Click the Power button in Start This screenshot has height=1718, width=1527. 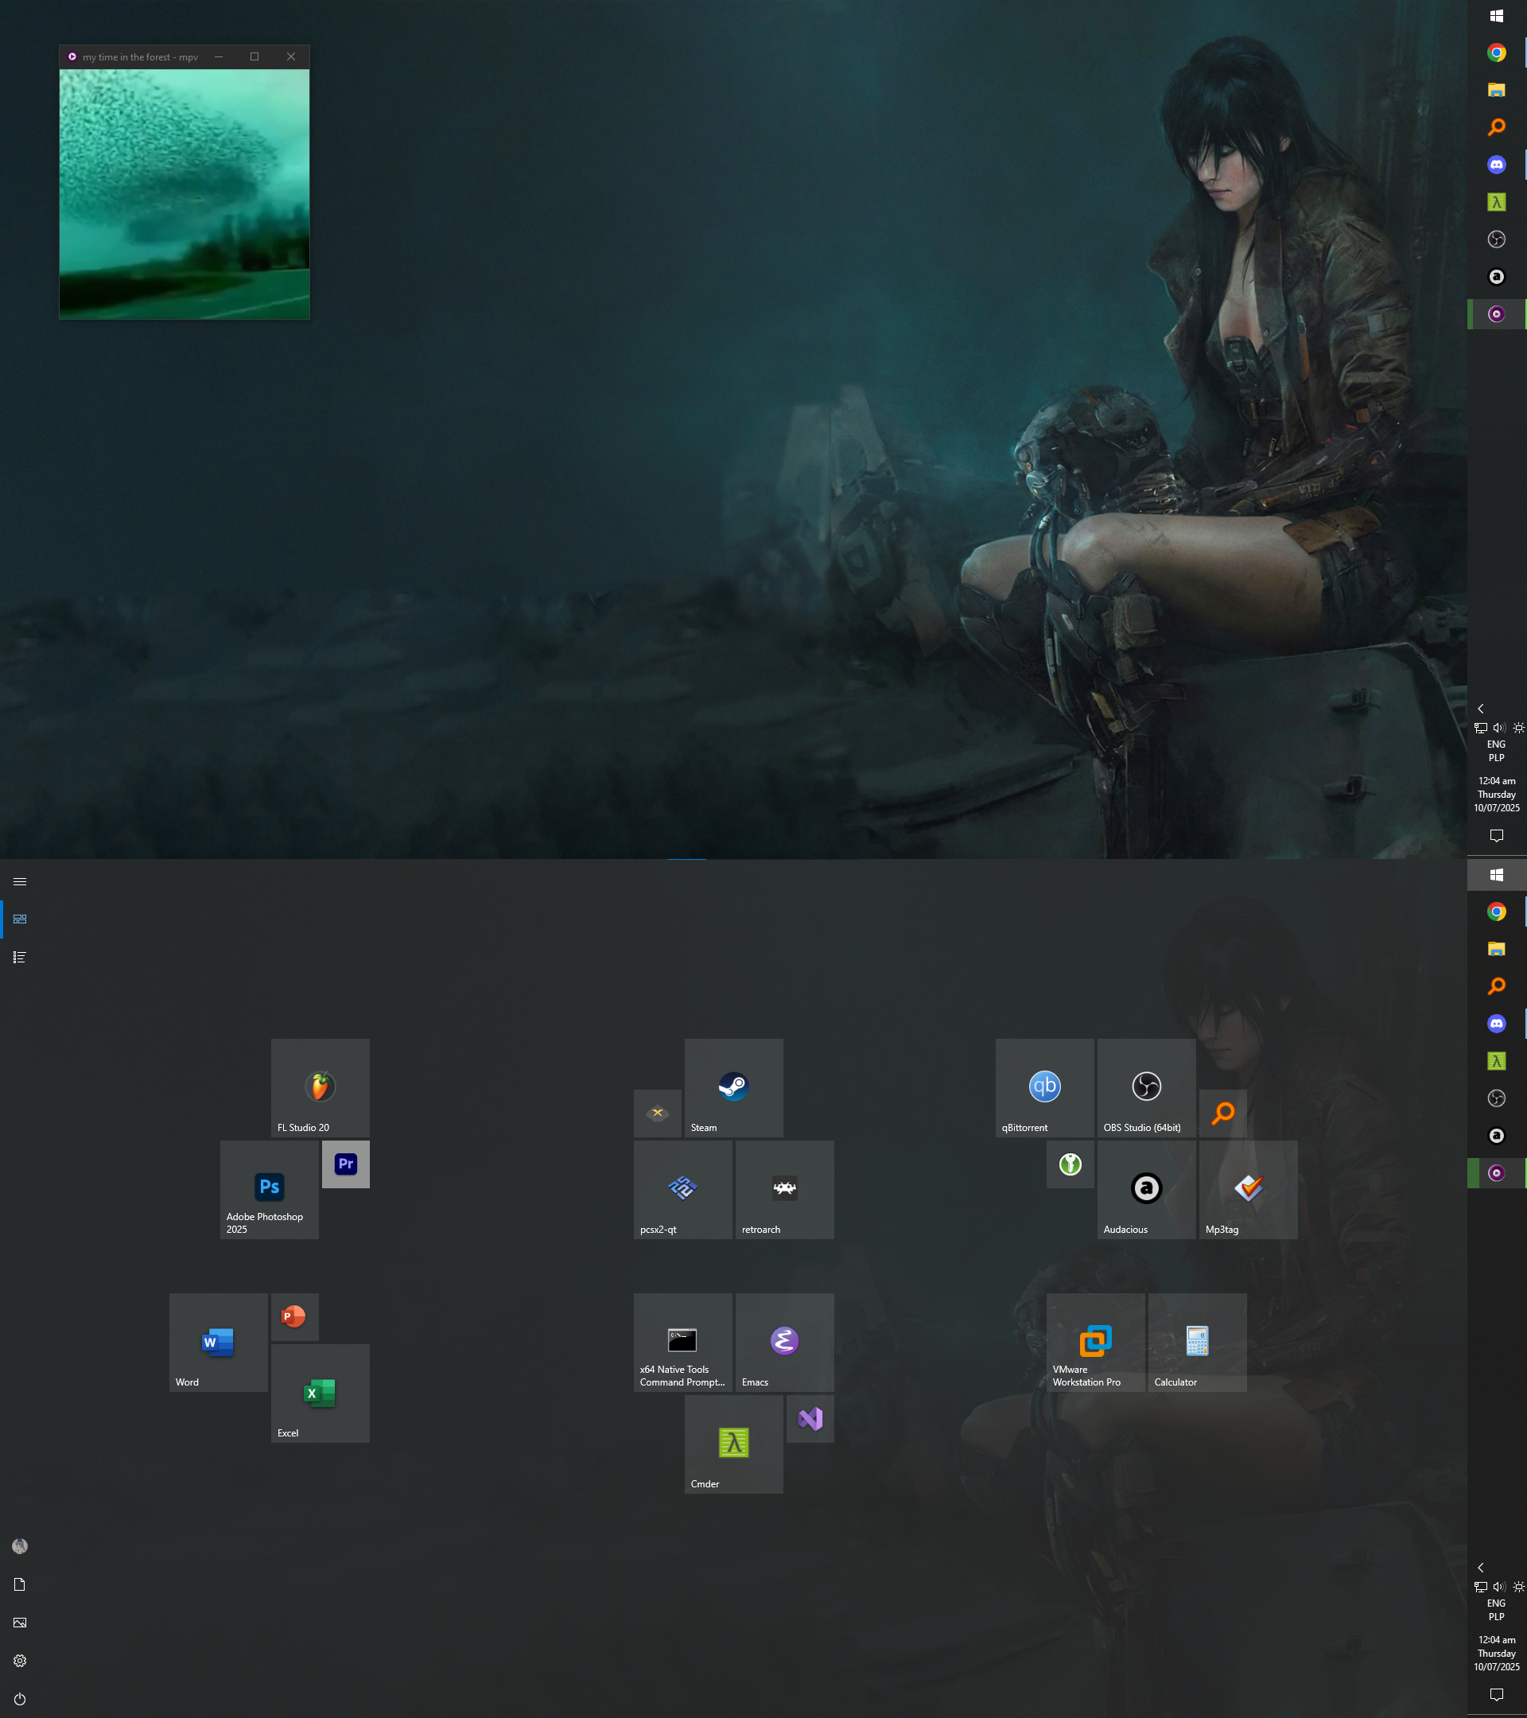pos(20,1699)
